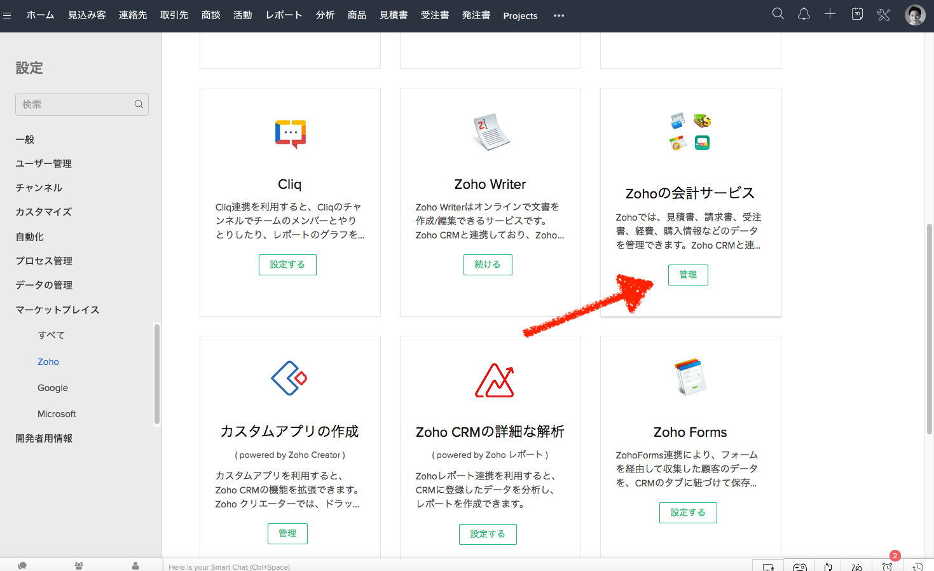This screenshot has width=934, height=571.
Task: Switch to Projects tab
Action: [x=520, y=16]
